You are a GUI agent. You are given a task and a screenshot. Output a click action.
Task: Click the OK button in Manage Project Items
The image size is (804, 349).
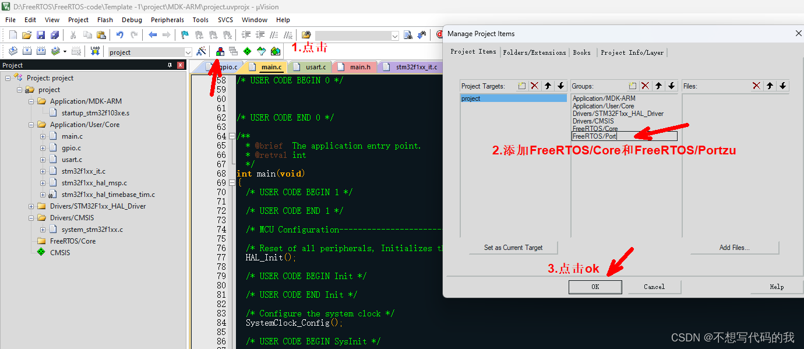pyautogui.click(x=595, y=287)
